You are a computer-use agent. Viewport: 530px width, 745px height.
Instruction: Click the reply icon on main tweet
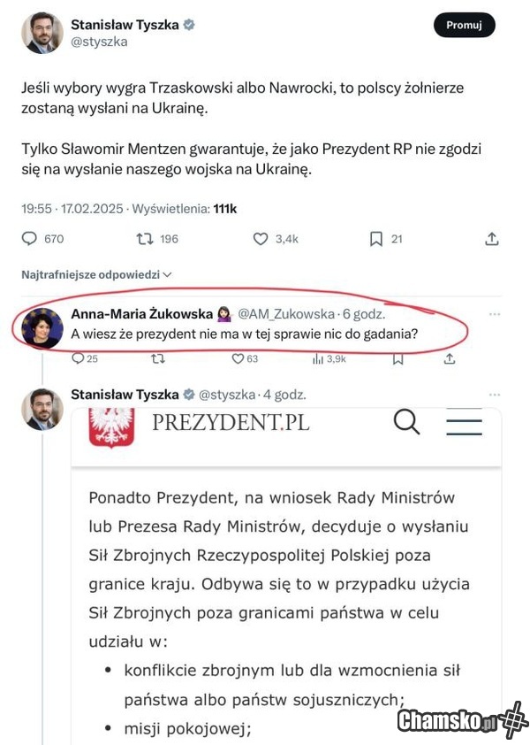[x=29, y=239]
